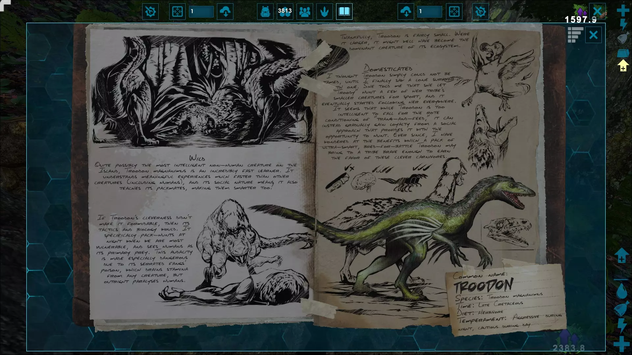This screenshot has height=355, width=632.
Task: Click the water droplet status icon
Action: click(x=621, y=291)
